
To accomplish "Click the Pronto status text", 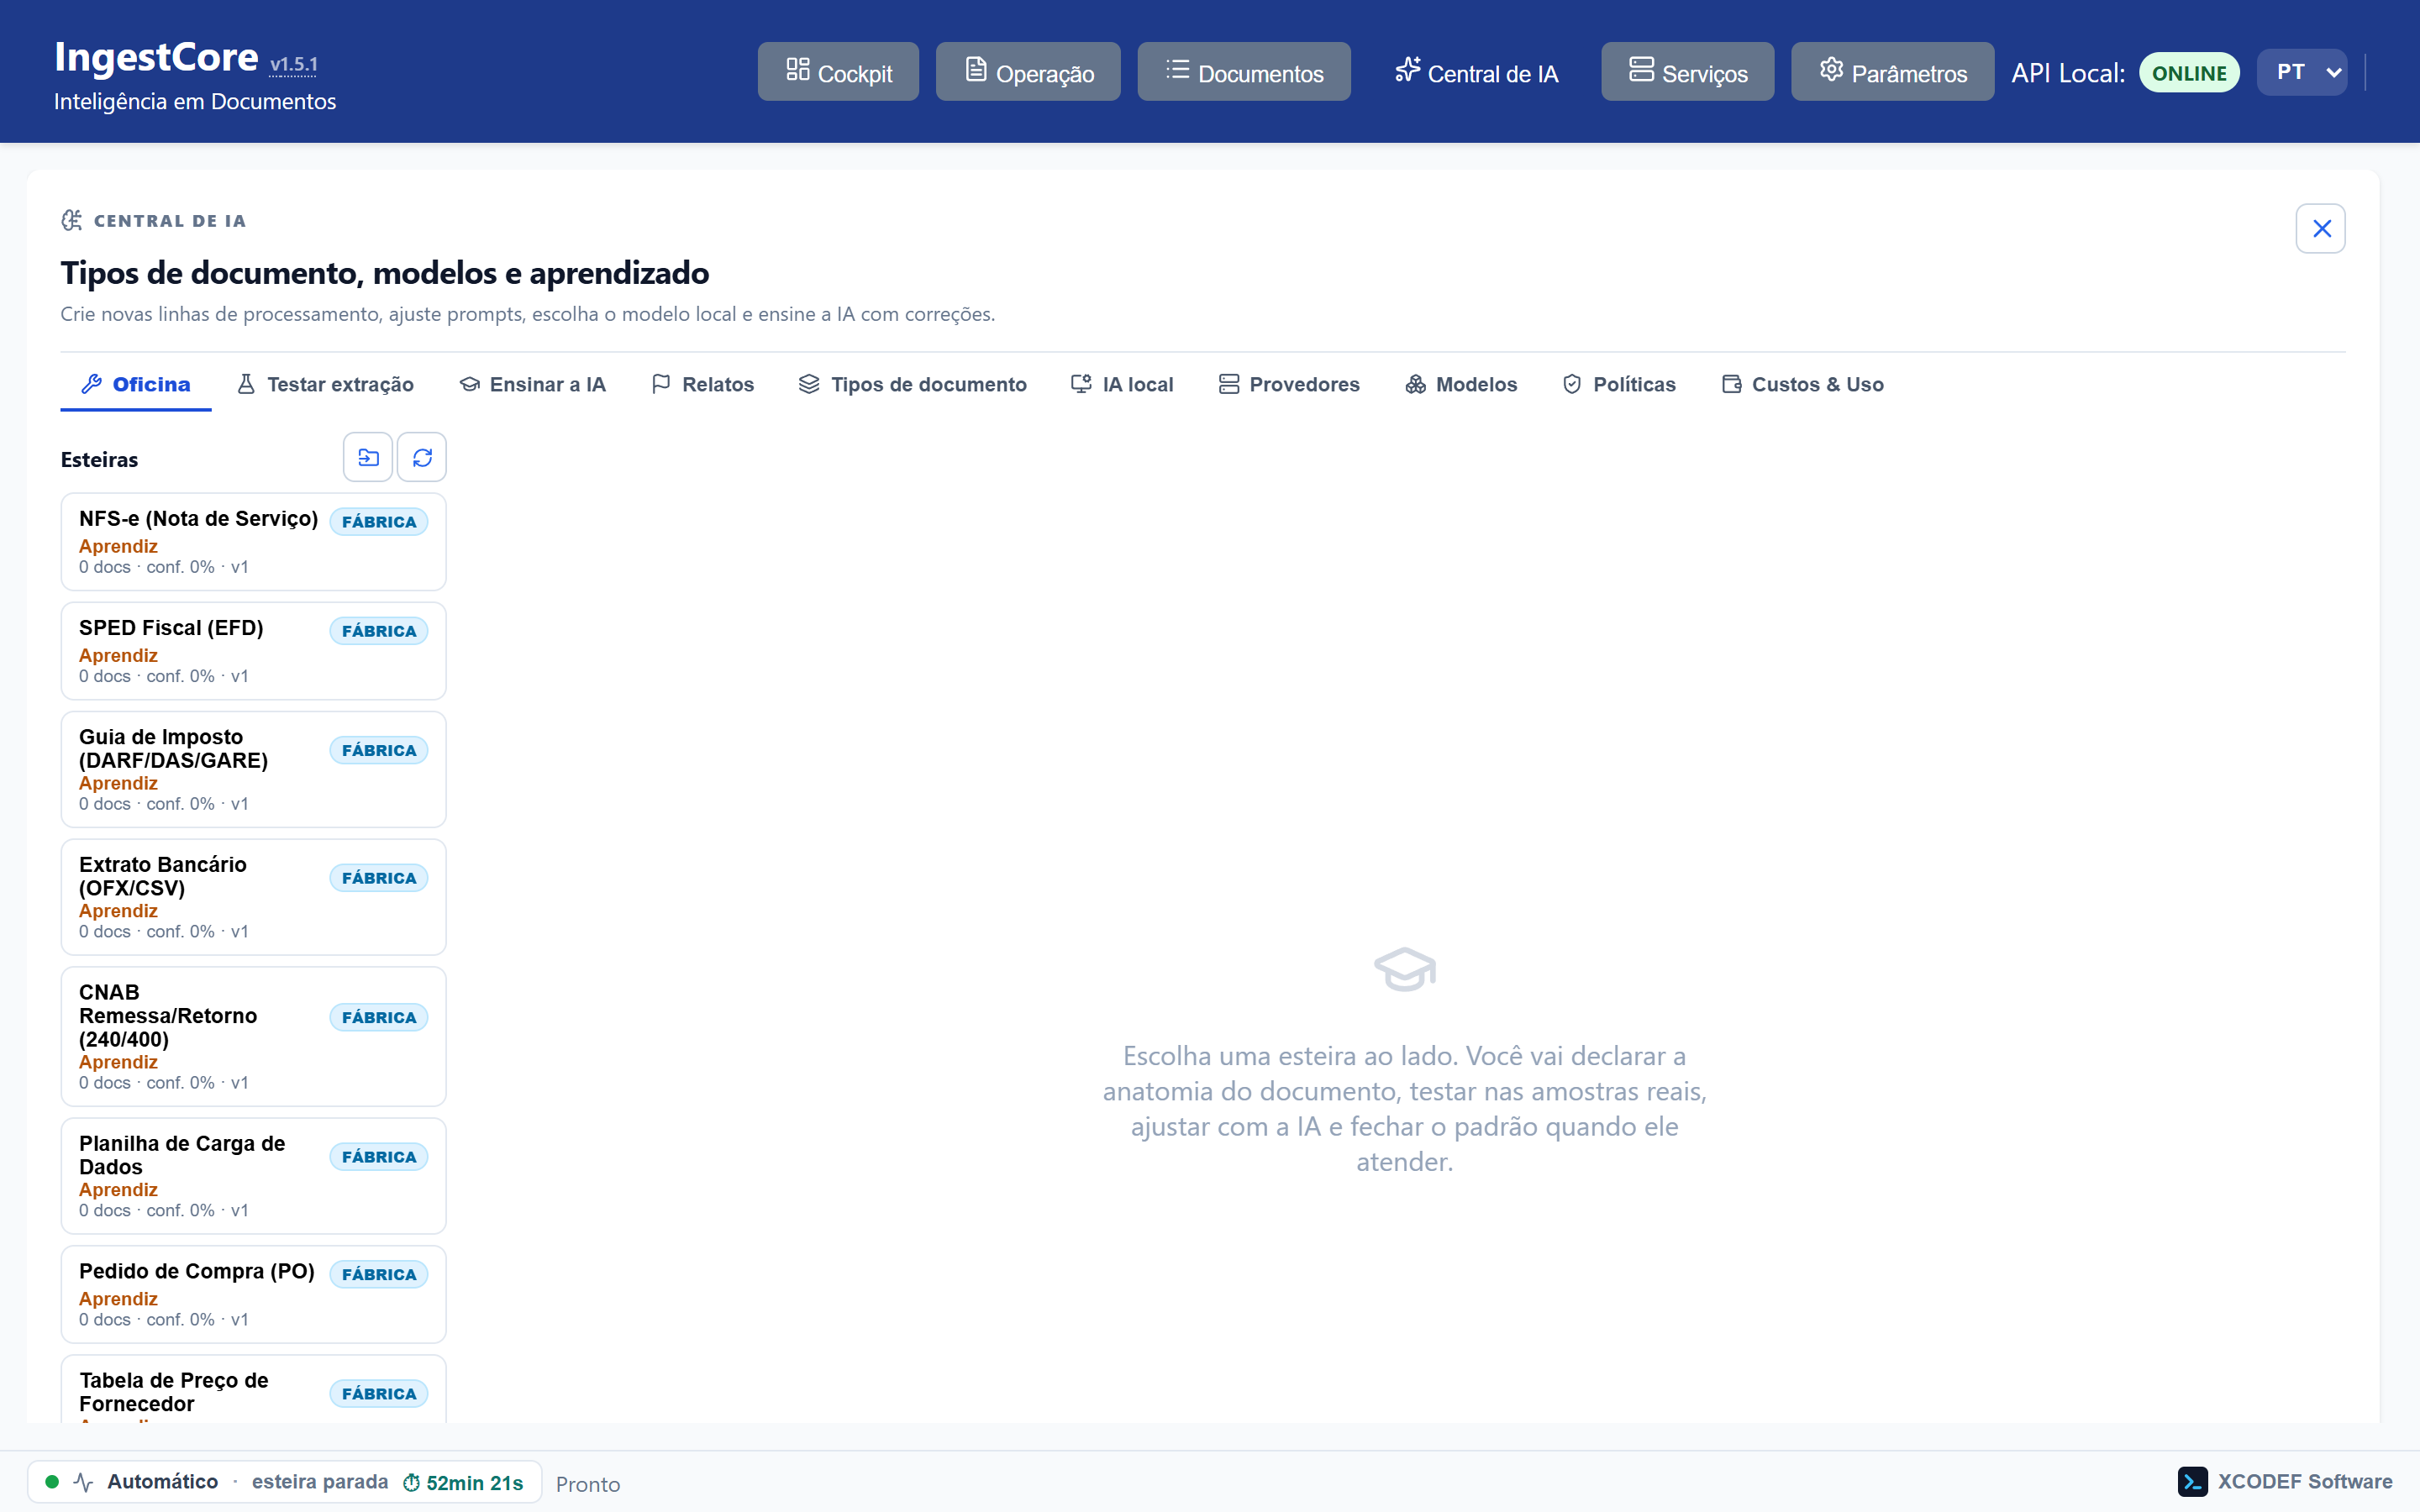I will pyautogui.click(x=588, y=1484).
